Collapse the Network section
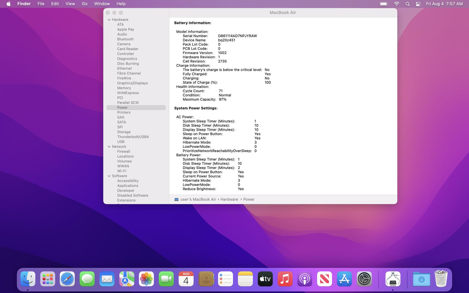This screenshot has height=293, width=469. click(x=109, y=146)
